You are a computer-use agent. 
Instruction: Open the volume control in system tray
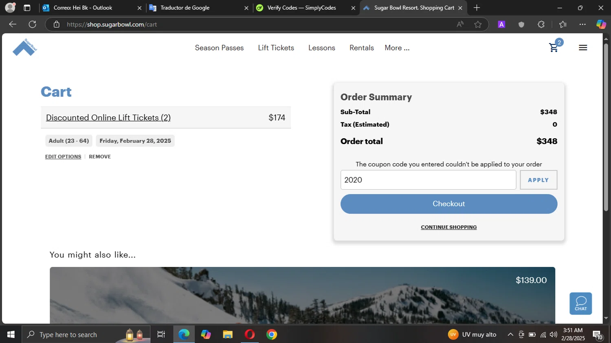(553, 334)
